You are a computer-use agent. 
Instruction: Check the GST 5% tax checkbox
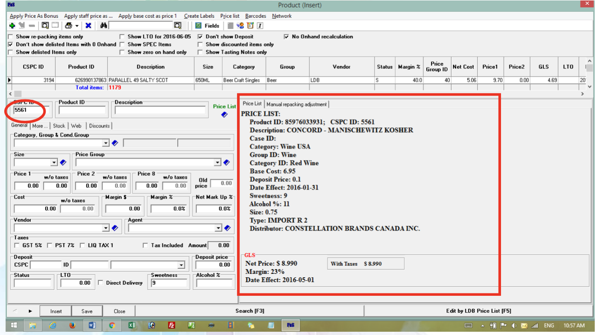pos(17,245)
